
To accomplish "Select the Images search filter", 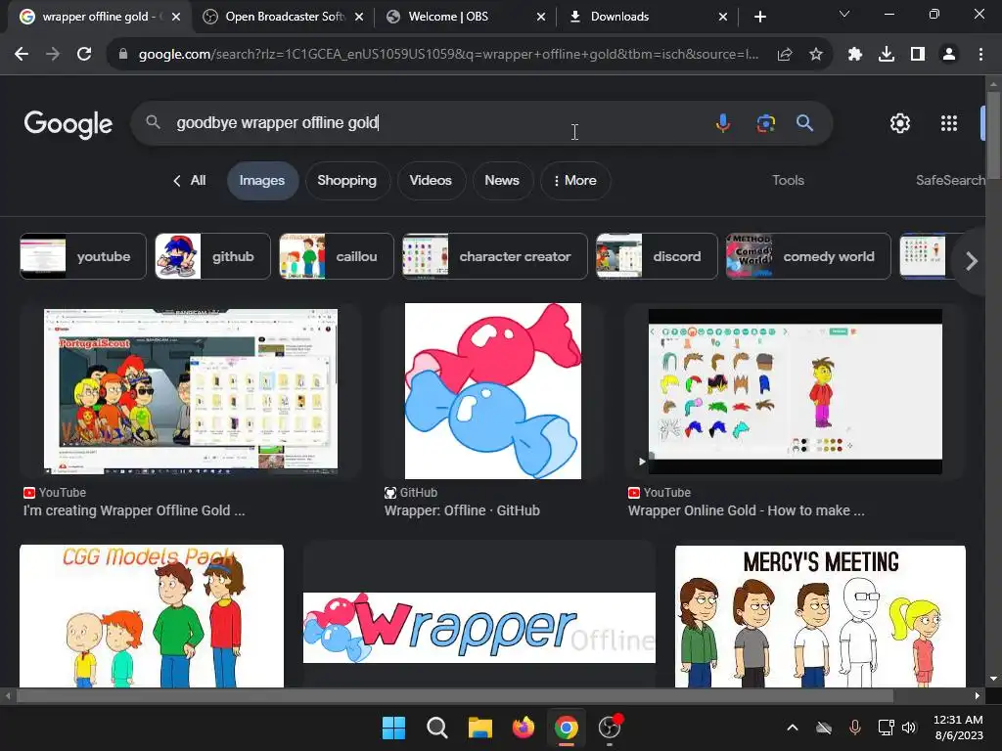I will click(262, 181).
